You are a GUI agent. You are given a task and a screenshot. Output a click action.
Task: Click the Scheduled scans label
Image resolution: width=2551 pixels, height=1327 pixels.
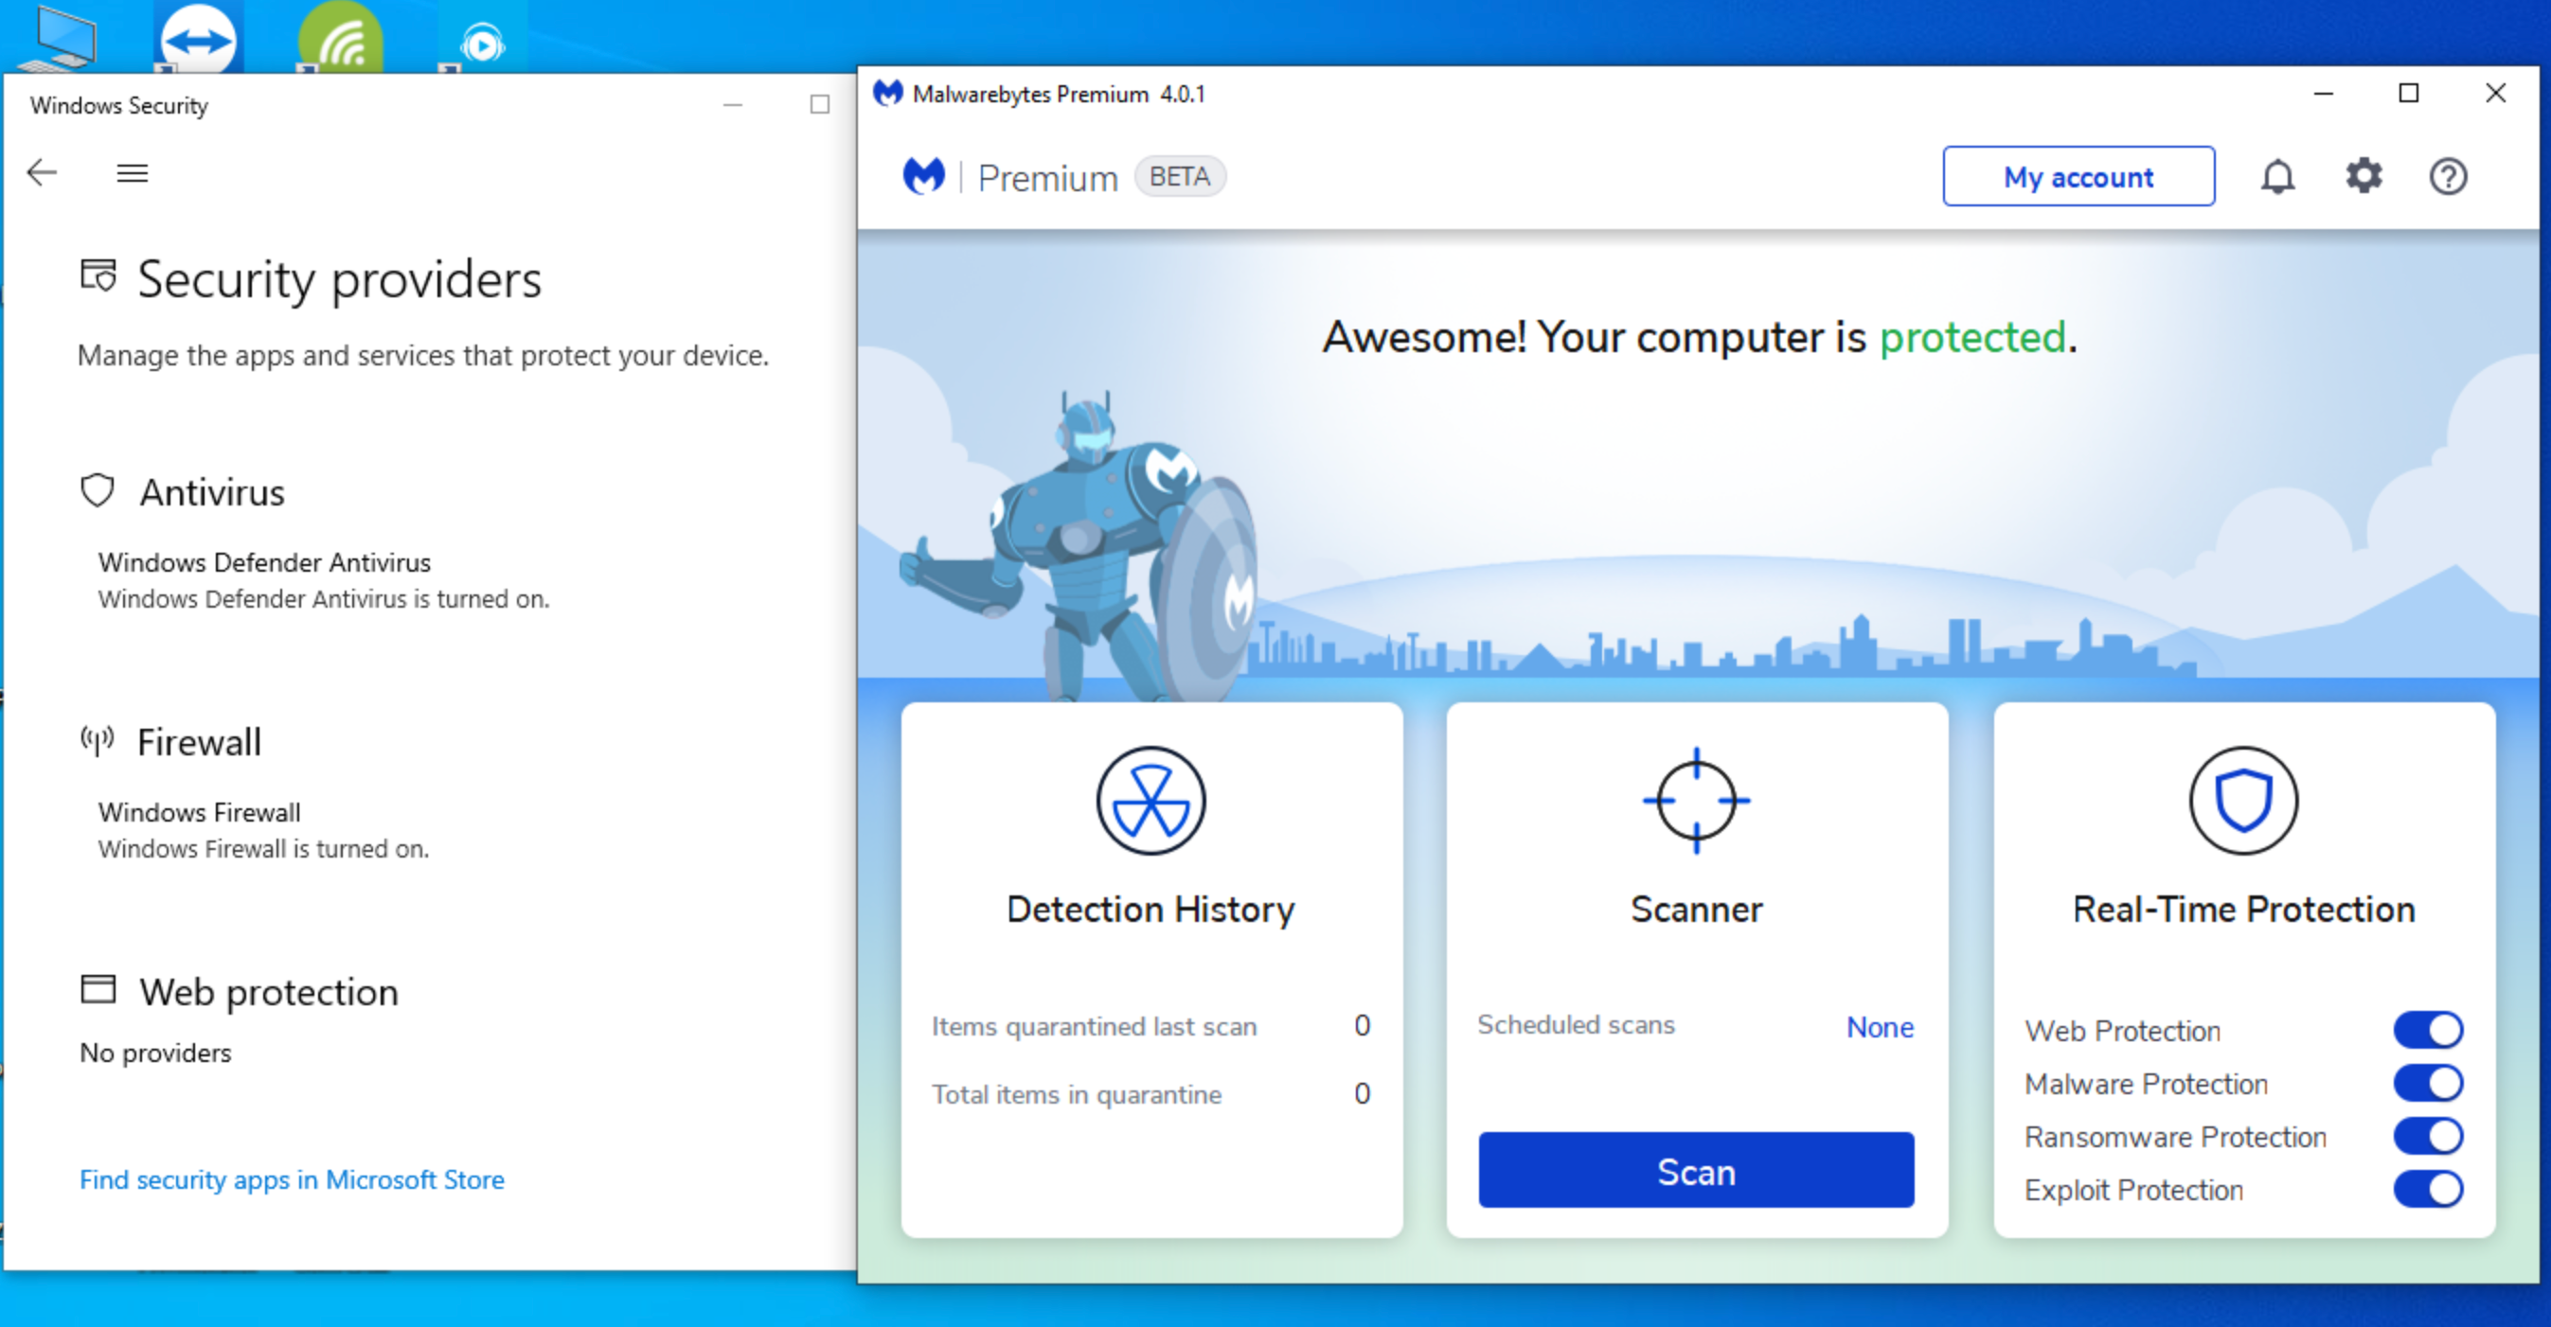point(1576,1025)
